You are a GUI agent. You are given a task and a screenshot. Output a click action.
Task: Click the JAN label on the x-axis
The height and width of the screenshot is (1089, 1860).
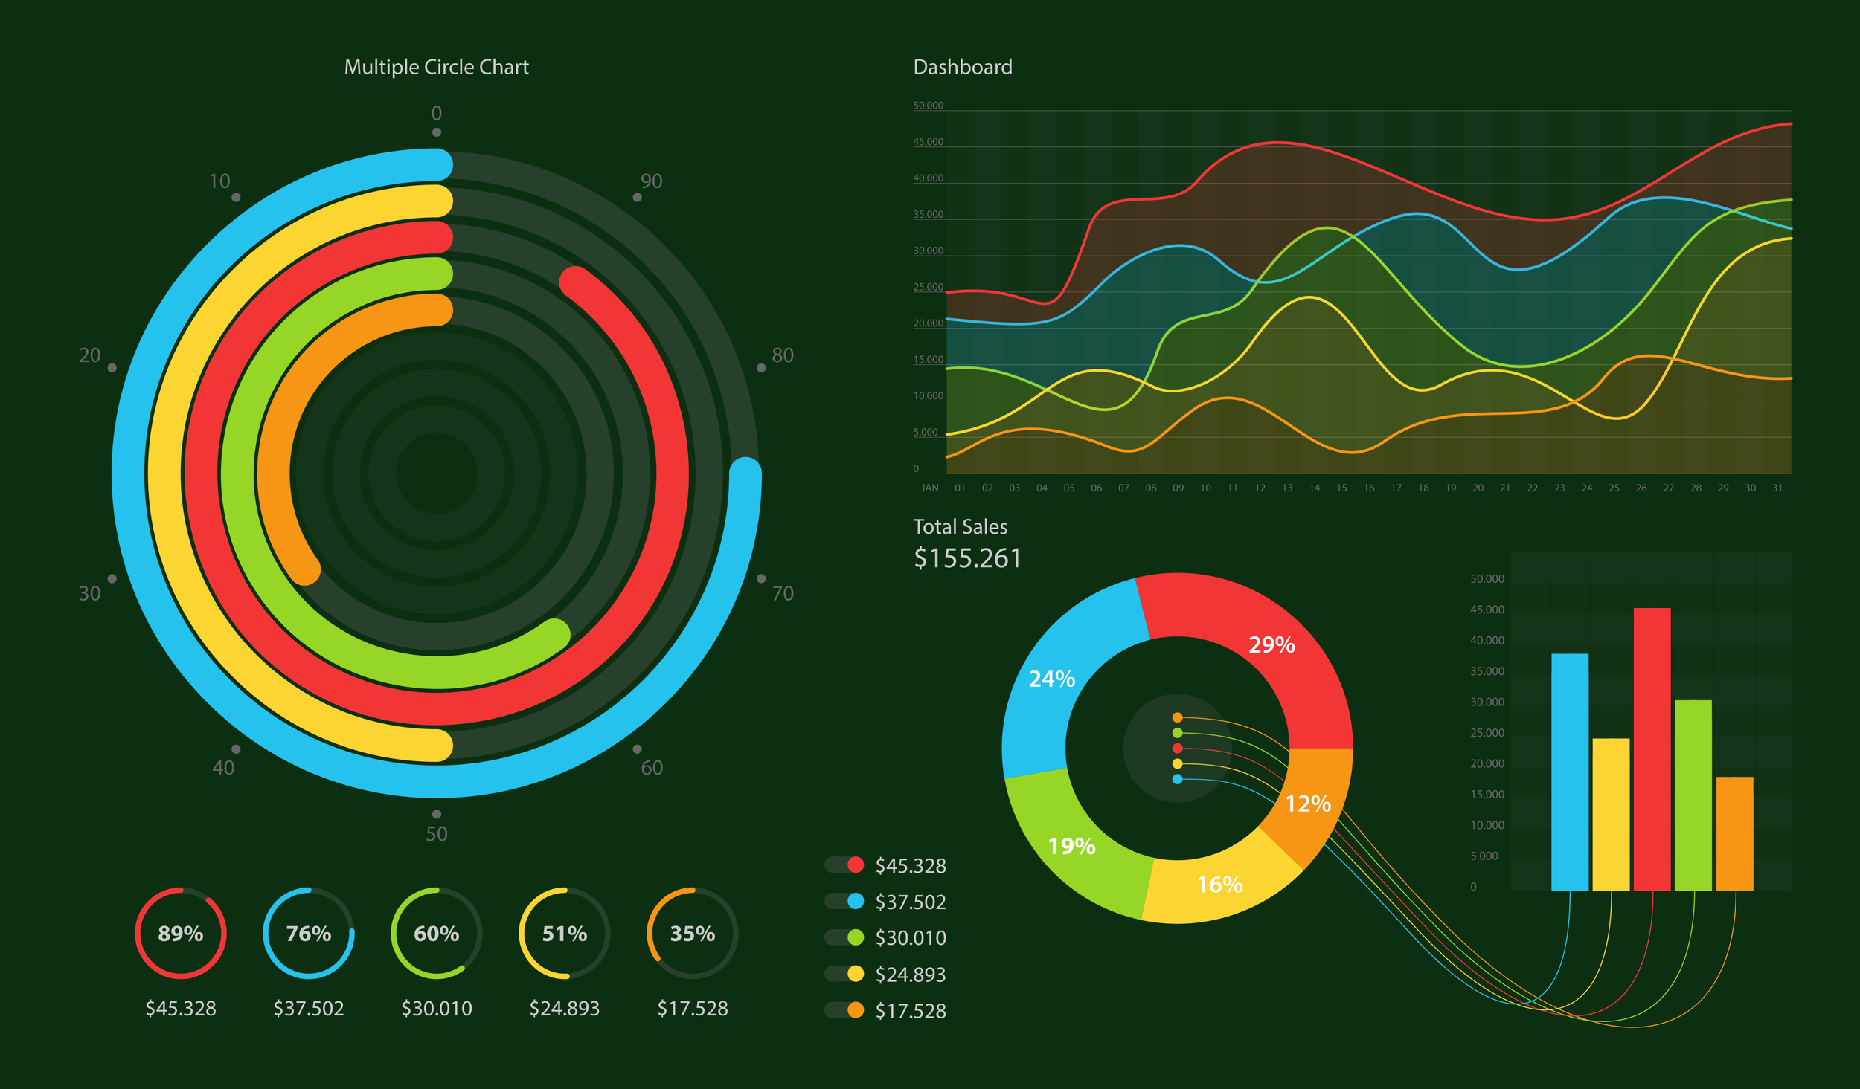(930, 488)
